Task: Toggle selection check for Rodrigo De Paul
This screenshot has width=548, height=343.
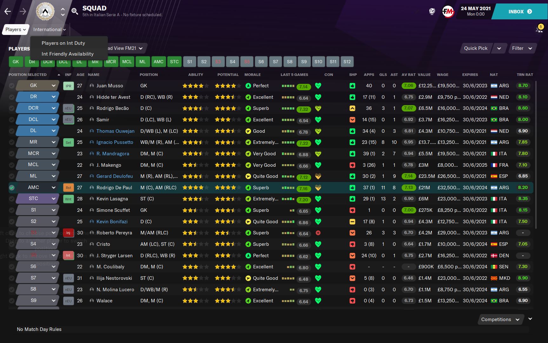Action: click(12, 188)
